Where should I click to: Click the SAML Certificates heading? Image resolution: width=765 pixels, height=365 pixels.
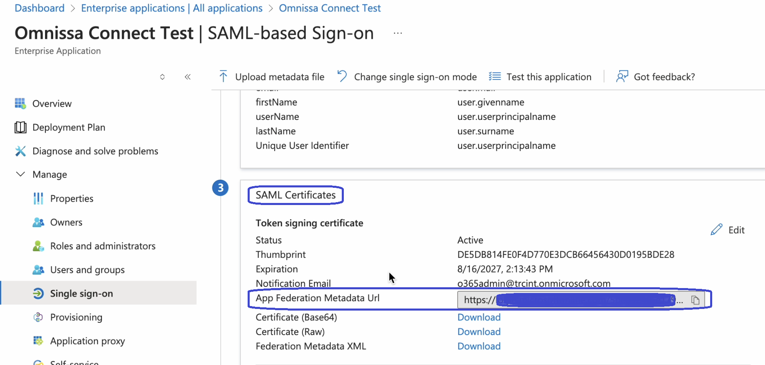pos(296,195)
